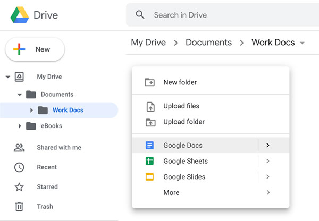Expand the Google Docs submenu arrow
Image resolution: width=319 pixels, height=221 pixels.
coord(268,145)
